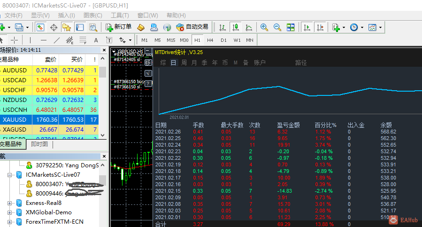Open the virtual hosting cloud icon

pos(154,27)
